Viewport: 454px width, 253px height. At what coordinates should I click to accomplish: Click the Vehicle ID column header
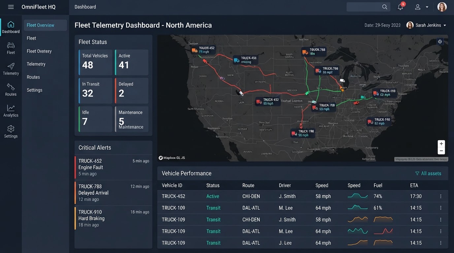point(172,185)
